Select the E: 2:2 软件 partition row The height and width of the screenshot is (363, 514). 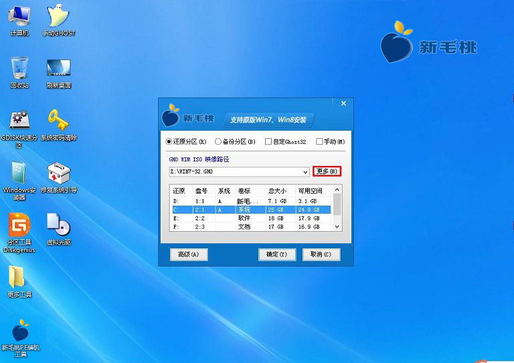tap(252, 218)
